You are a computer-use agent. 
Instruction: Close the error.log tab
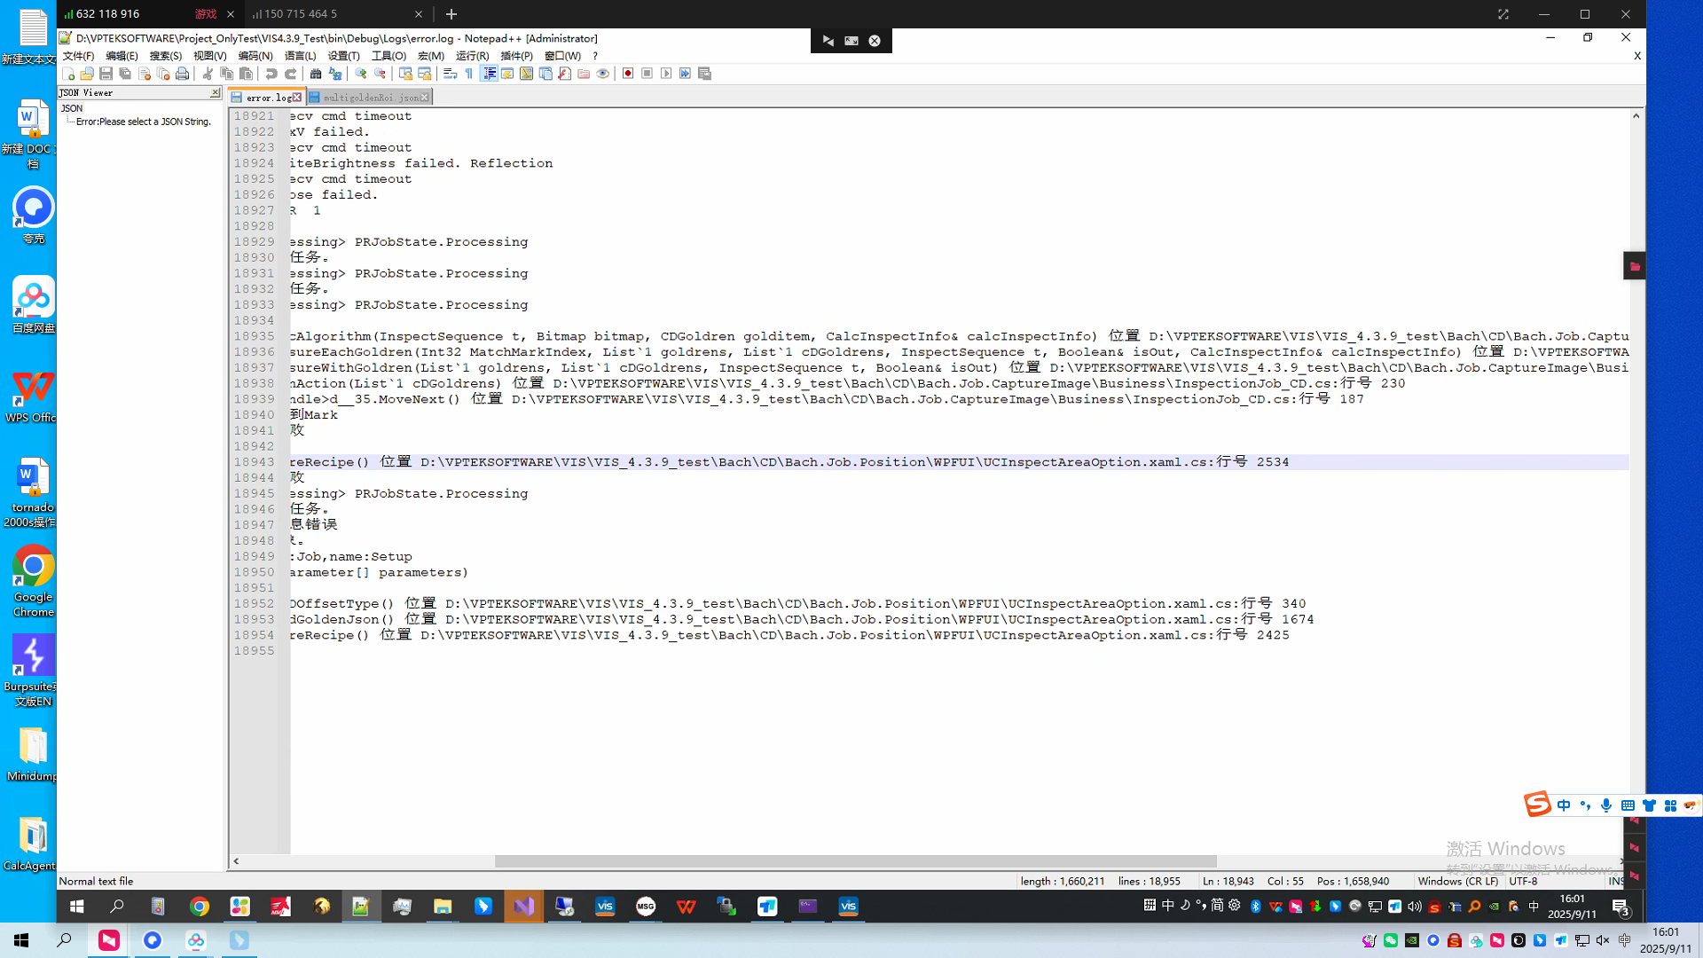coord(297,98)
